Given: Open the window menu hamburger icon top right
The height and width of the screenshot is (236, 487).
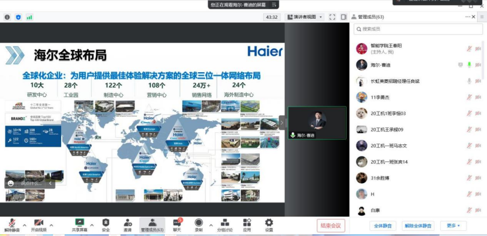Looking at the screenshot, I should coord(482,17).
